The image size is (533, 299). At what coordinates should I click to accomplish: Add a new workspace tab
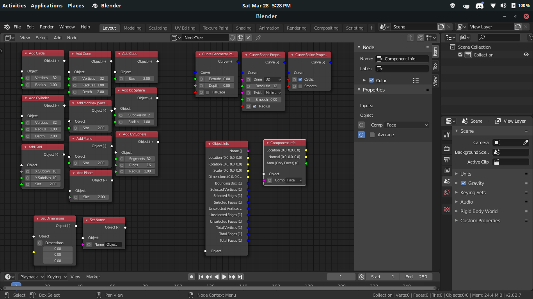tap(371, 28)
